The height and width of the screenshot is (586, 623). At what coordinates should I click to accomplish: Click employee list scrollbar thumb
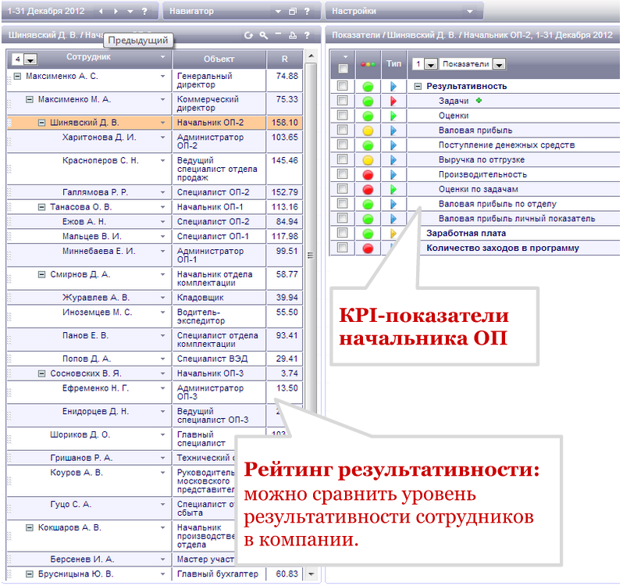point(311,238)
